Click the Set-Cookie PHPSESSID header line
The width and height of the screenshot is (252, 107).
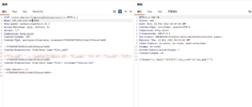181,37
